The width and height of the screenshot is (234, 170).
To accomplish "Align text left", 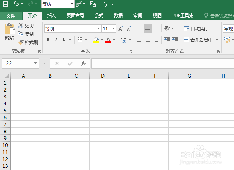I will (140, 40).
